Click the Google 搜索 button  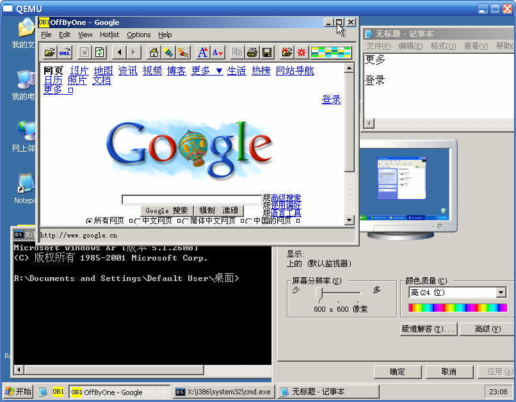pos(166,211)
